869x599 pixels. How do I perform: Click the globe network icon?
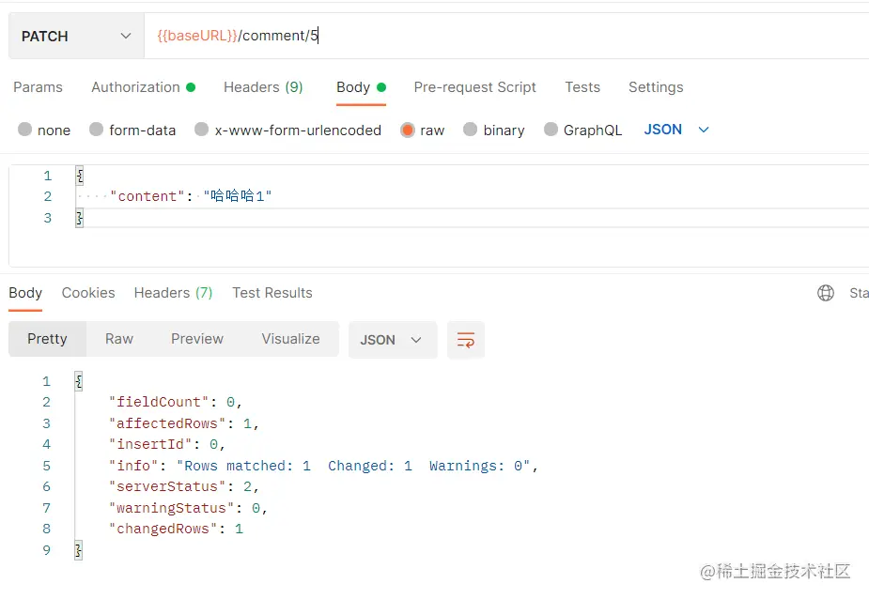(x=825, y=293)
